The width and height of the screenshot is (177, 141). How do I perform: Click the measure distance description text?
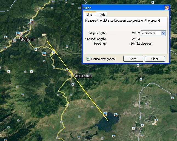coord(122,21)
